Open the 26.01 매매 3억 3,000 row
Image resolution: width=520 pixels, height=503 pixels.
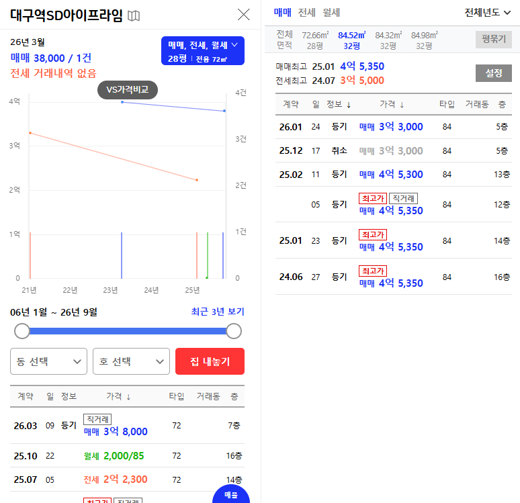coord(394,127)
